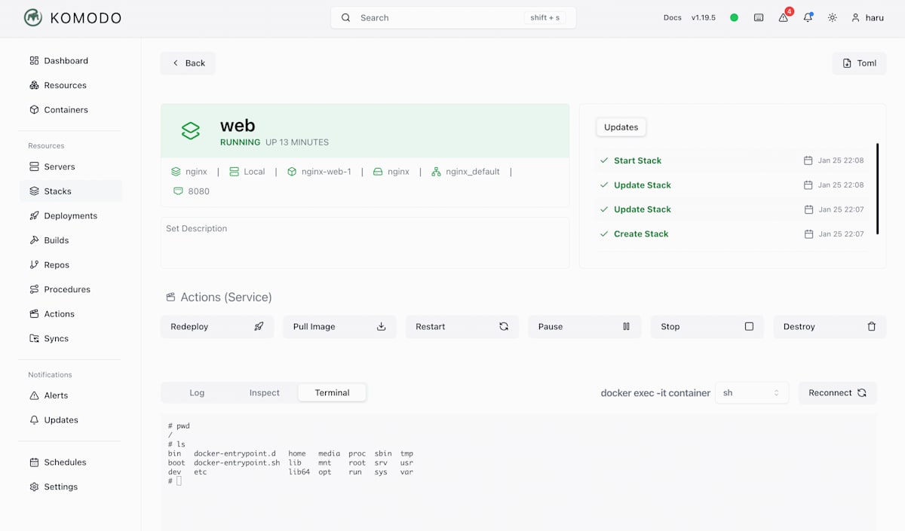Open the Update Stack entry at 22:08
Viewport: 905px width, 531px height.
732,185
